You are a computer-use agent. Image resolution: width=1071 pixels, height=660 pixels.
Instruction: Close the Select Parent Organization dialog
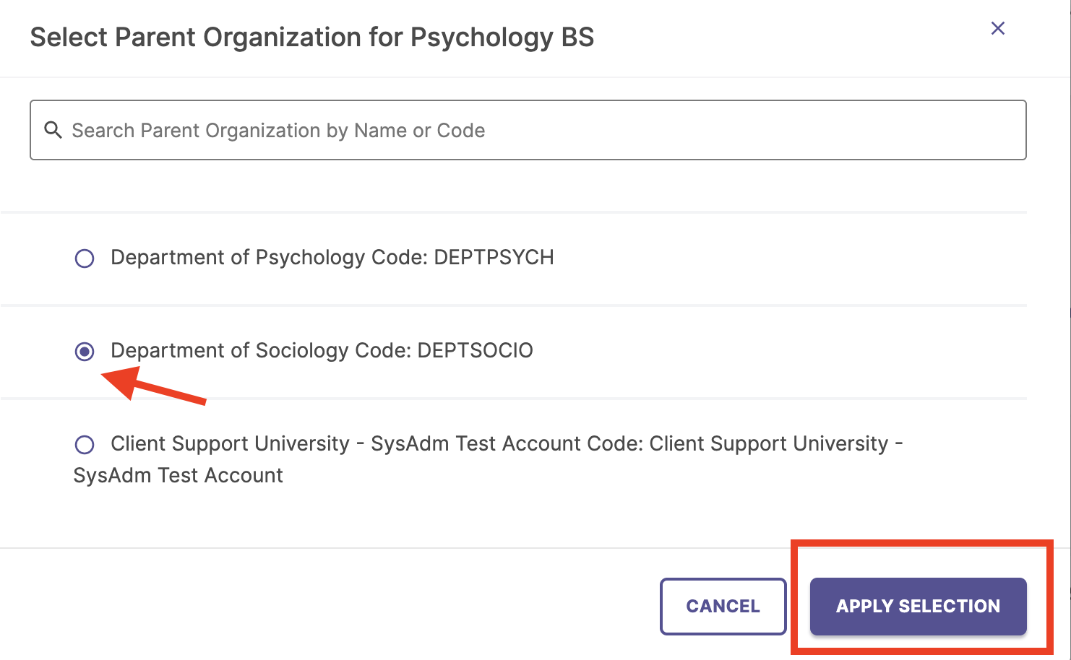point(997,28)
